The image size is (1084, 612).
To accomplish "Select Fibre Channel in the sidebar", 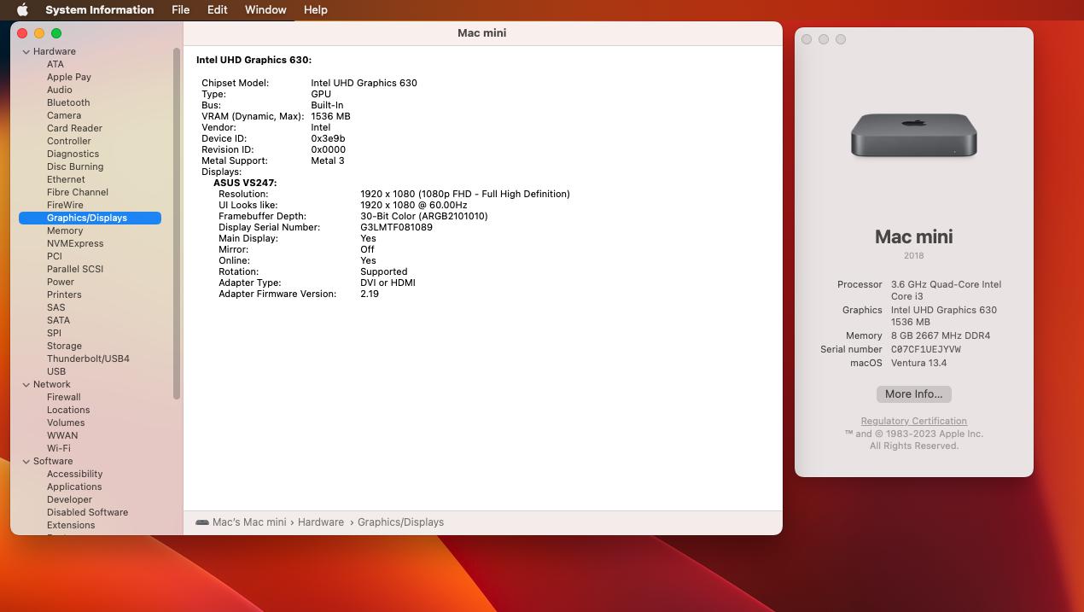I will 78,192.
